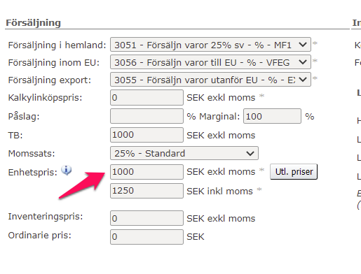This screenshot has height=274, width=361.
Task: Click the Försäljning i hemland dropdown arrow
Action: tap(303, 44)
